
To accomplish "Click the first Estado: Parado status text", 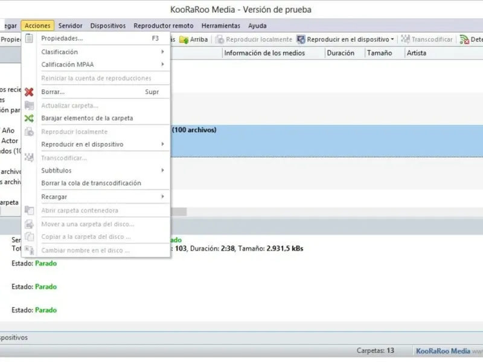I will tap(34, 264).
